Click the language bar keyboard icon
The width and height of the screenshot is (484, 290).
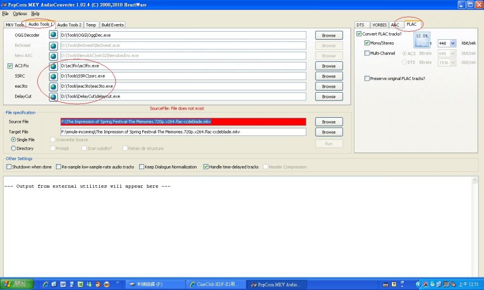pos(386,284)
